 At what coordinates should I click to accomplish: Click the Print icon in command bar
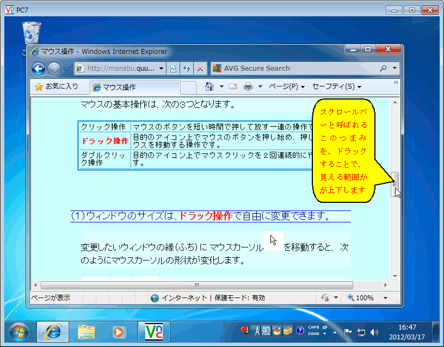pyautogui.click(x=248, y=86)
